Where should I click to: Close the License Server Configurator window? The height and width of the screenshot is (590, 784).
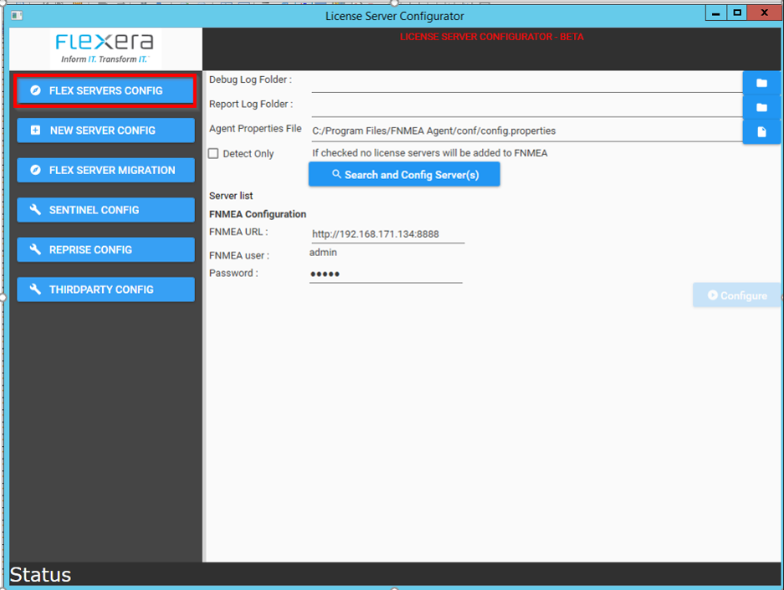point(764,13)
